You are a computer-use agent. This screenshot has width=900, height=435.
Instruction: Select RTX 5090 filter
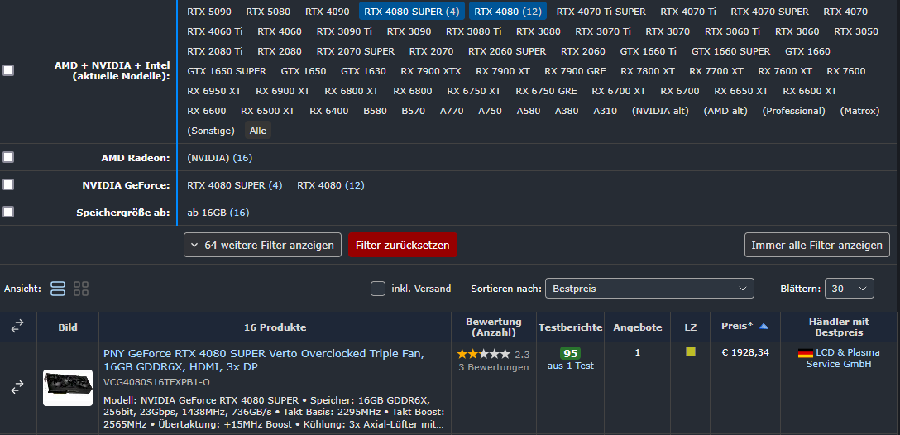209,12
